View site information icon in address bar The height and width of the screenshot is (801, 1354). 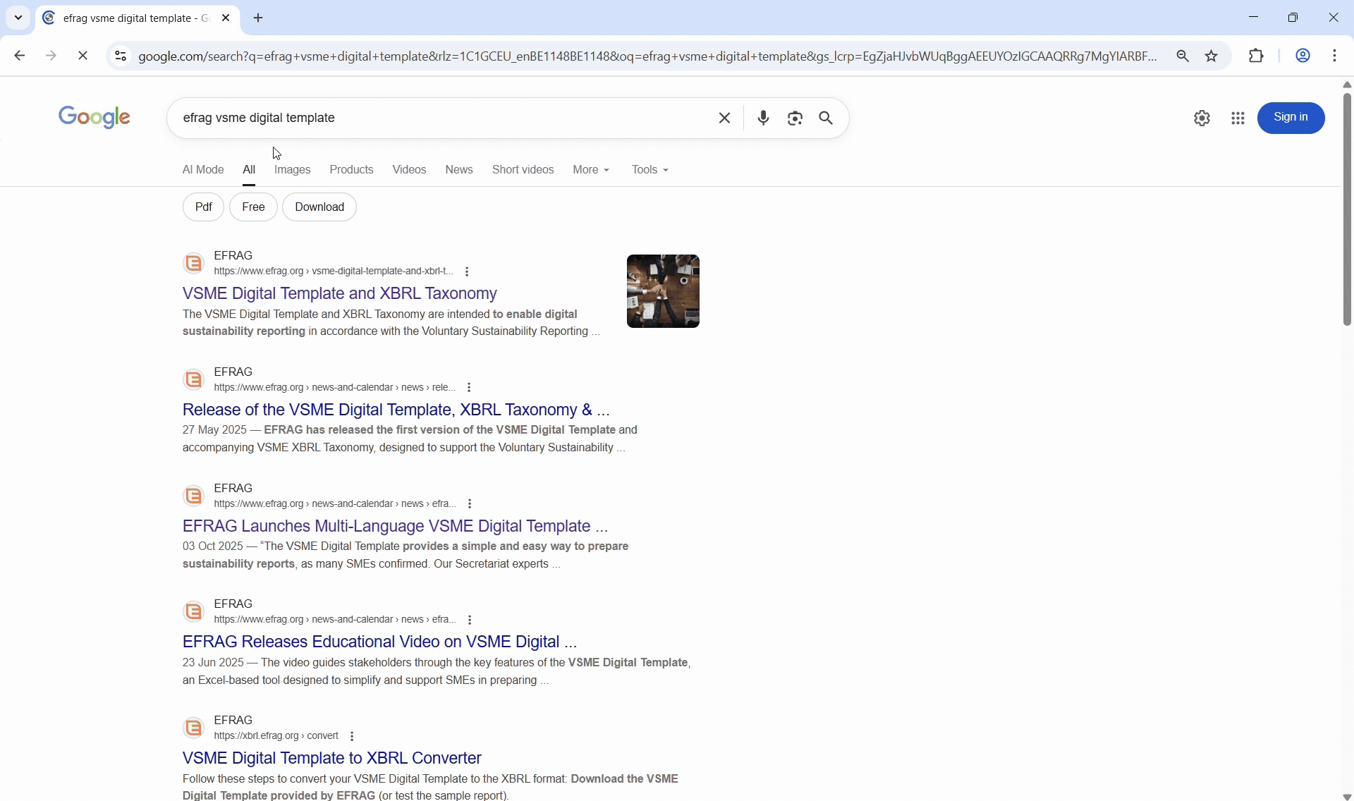point(121,56)
